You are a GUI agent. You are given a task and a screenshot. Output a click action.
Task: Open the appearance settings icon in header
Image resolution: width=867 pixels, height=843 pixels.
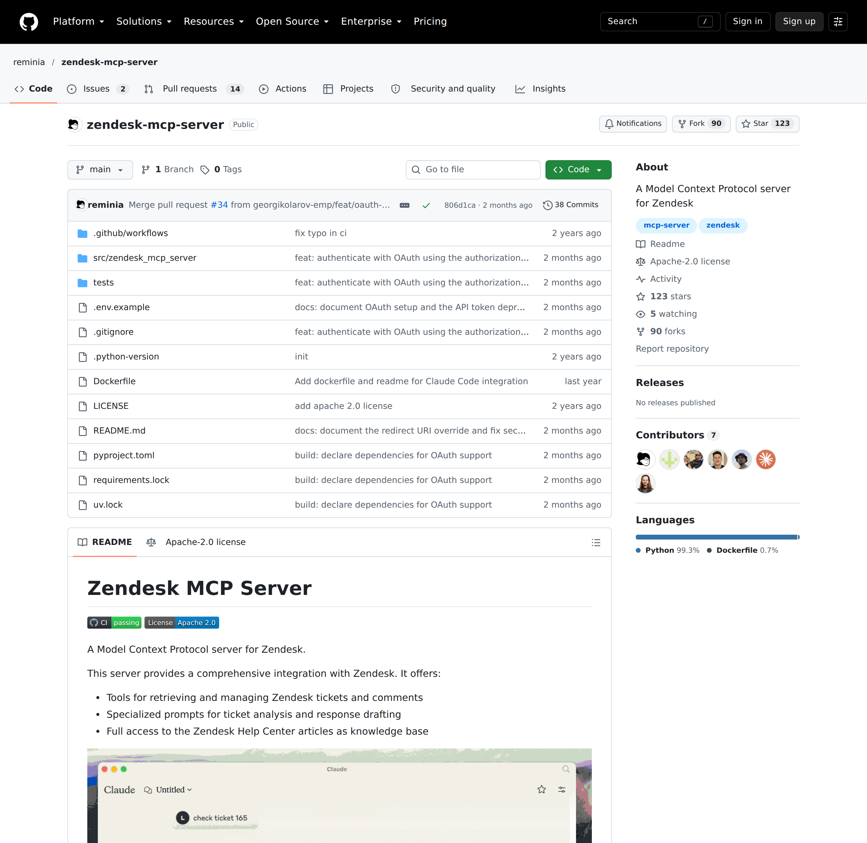(838, 22)
